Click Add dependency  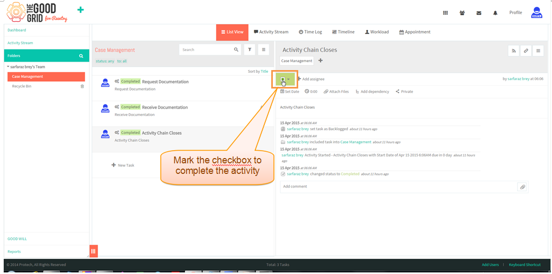(372, 92)
